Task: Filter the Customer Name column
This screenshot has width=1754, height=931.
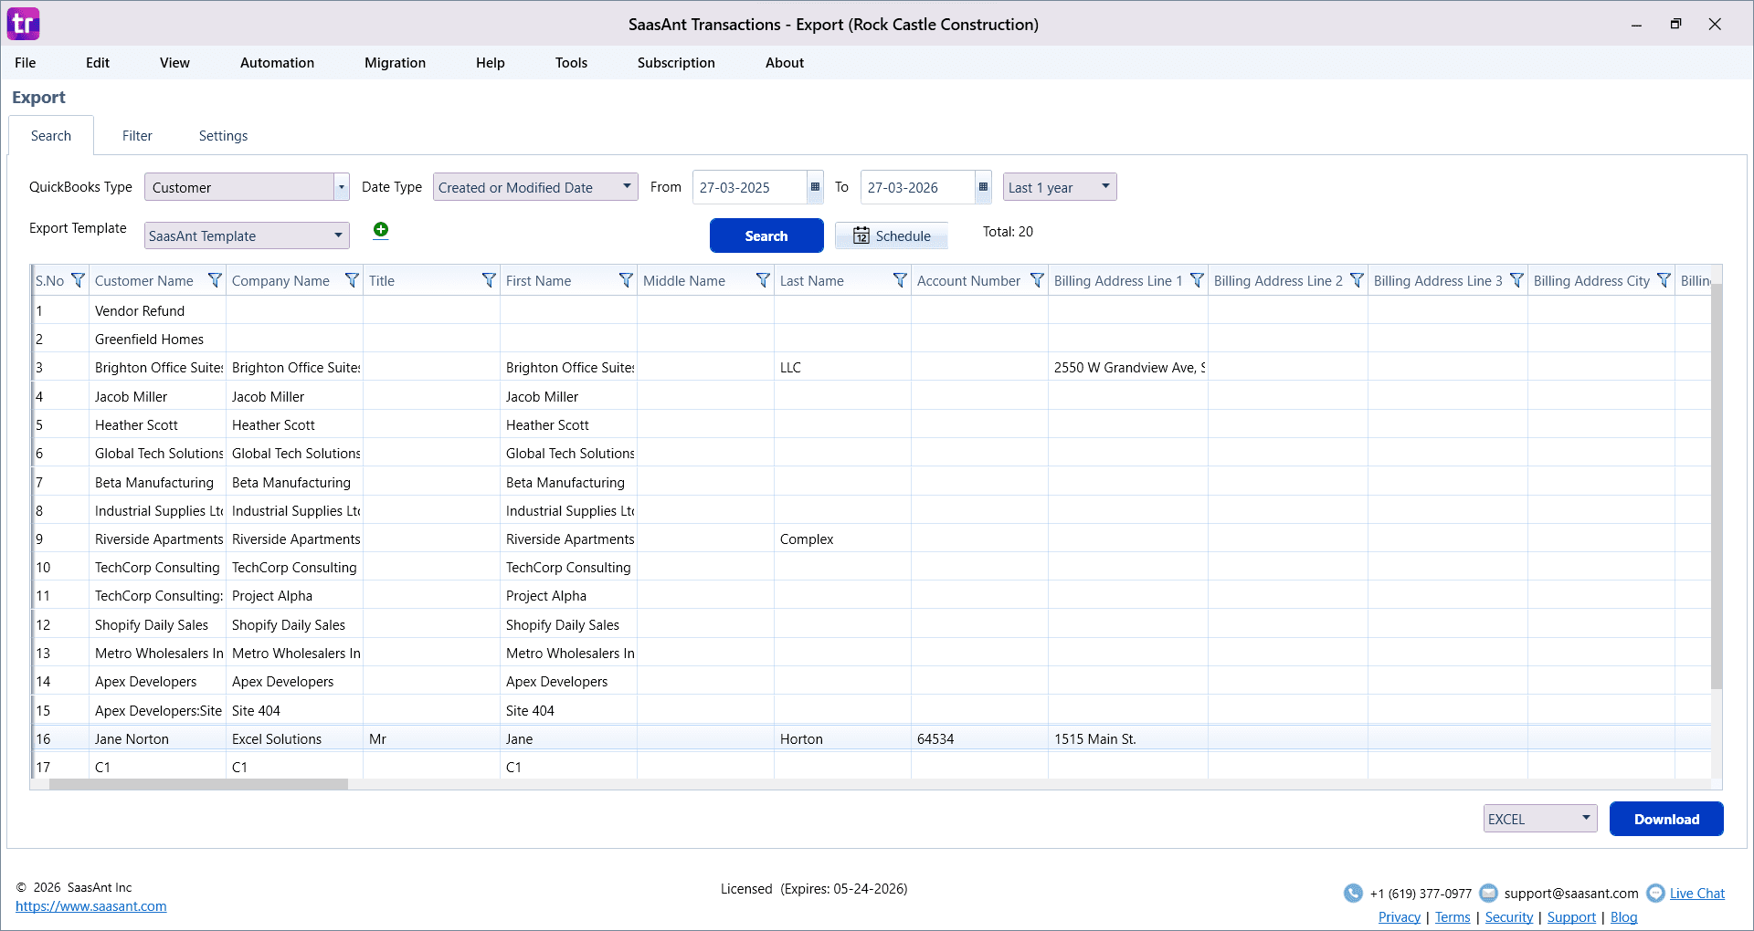Action: 215,280
